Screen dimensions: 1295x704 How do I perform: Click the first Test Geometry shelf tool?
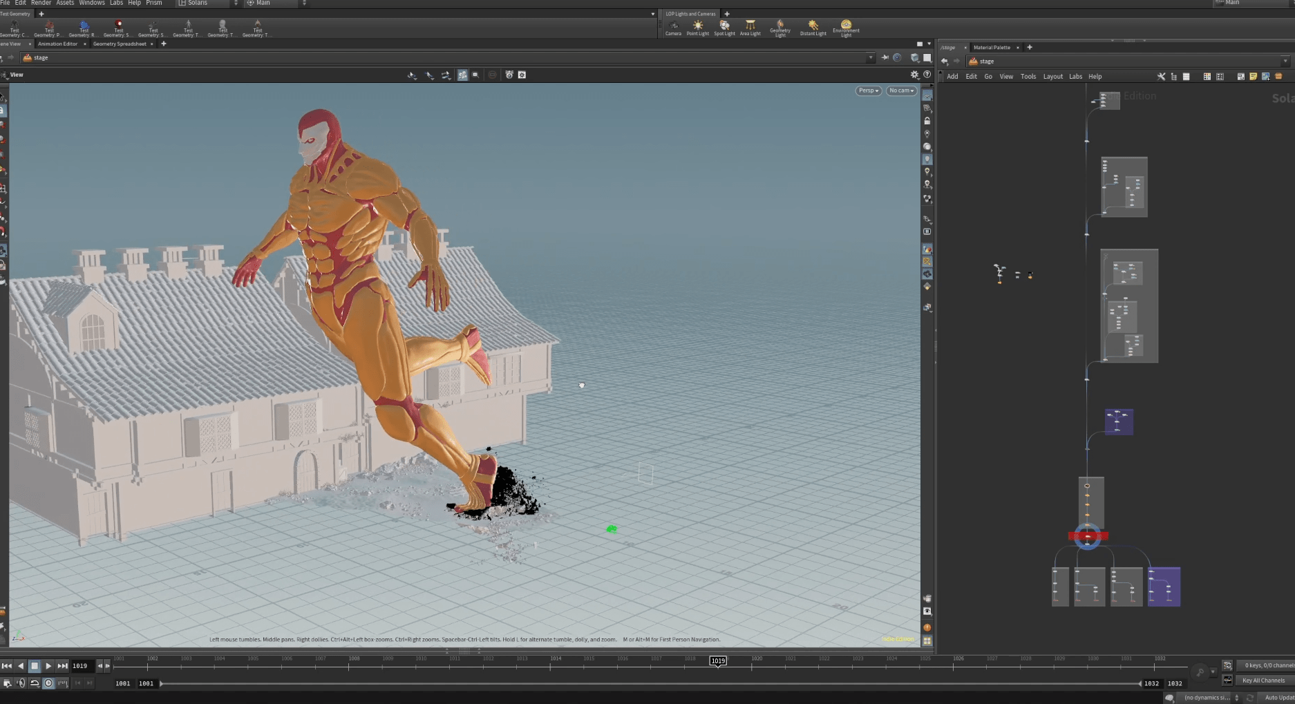tap(15, 28)
